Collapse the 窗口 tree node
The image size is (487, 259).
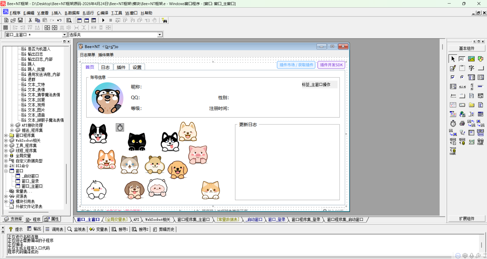(6, 171)
